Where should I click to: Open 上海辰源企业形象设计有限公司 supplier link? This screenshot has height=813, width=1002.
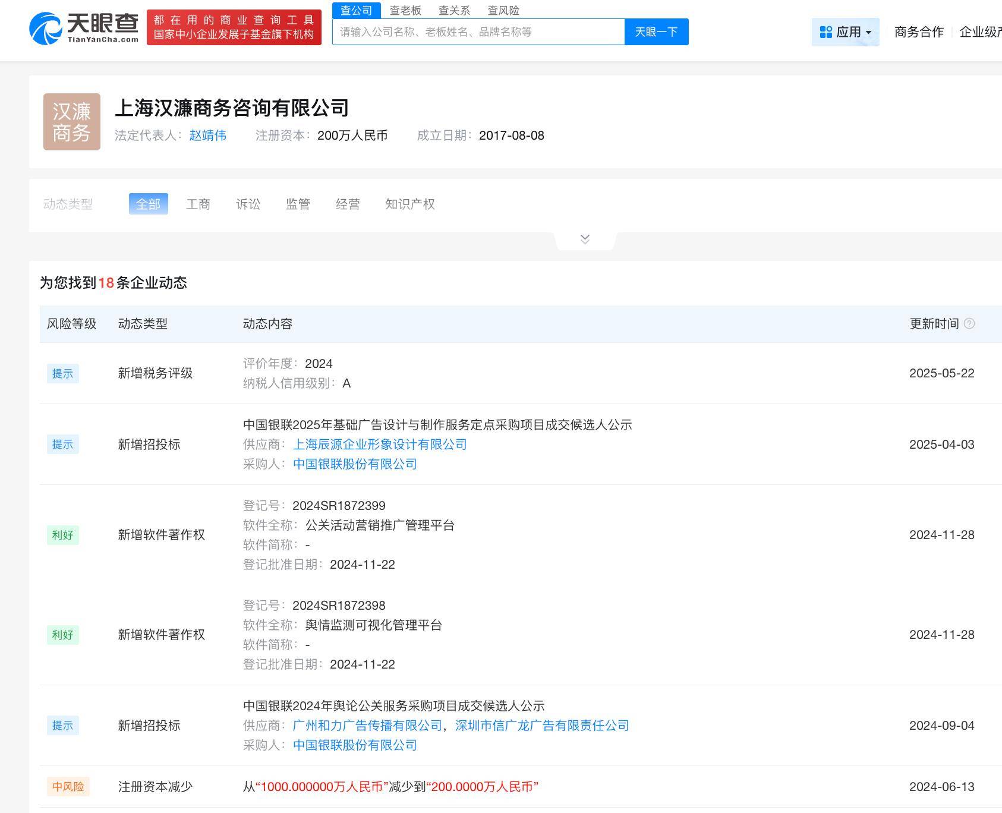(380, 445)
